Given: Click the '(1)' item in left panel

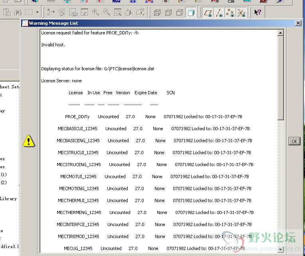Looking at the screenshot, I should 4,174.
